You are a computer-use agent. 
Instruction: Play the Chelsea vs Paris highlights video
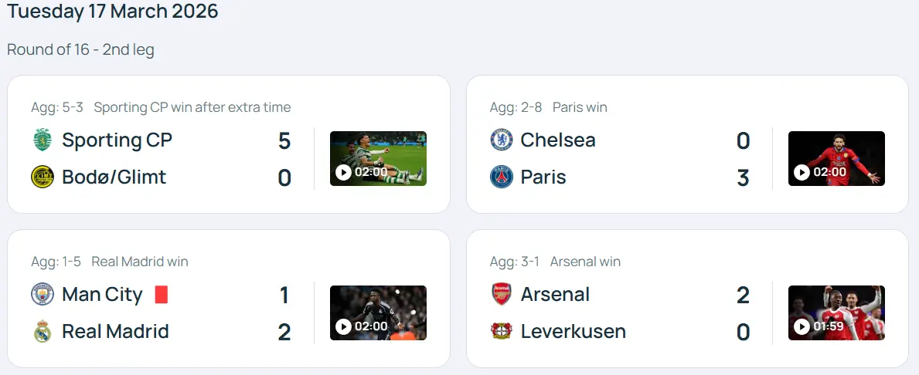pyautogui.click(x=836, y=158)
